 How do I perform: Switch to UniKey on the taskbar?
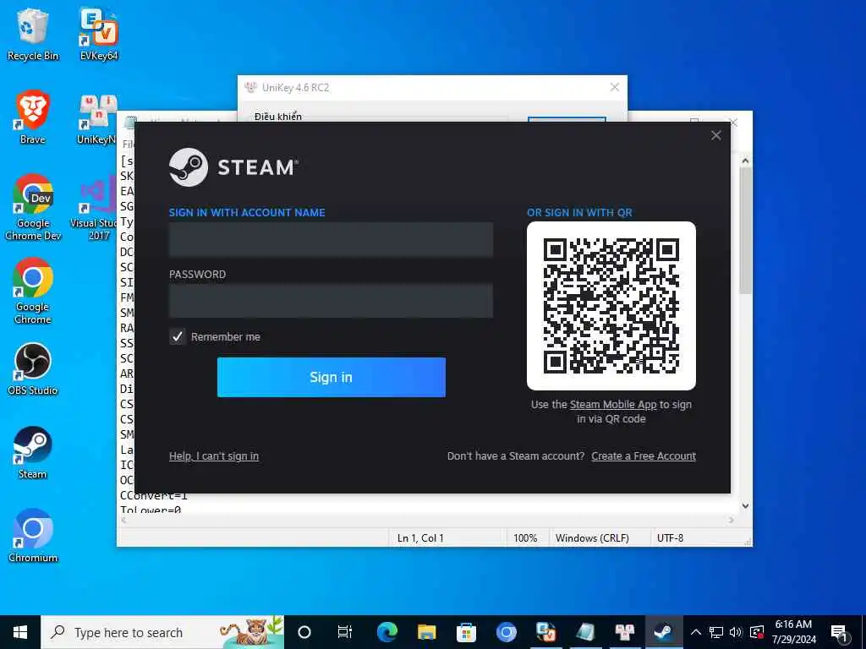(x=625, y=632)
